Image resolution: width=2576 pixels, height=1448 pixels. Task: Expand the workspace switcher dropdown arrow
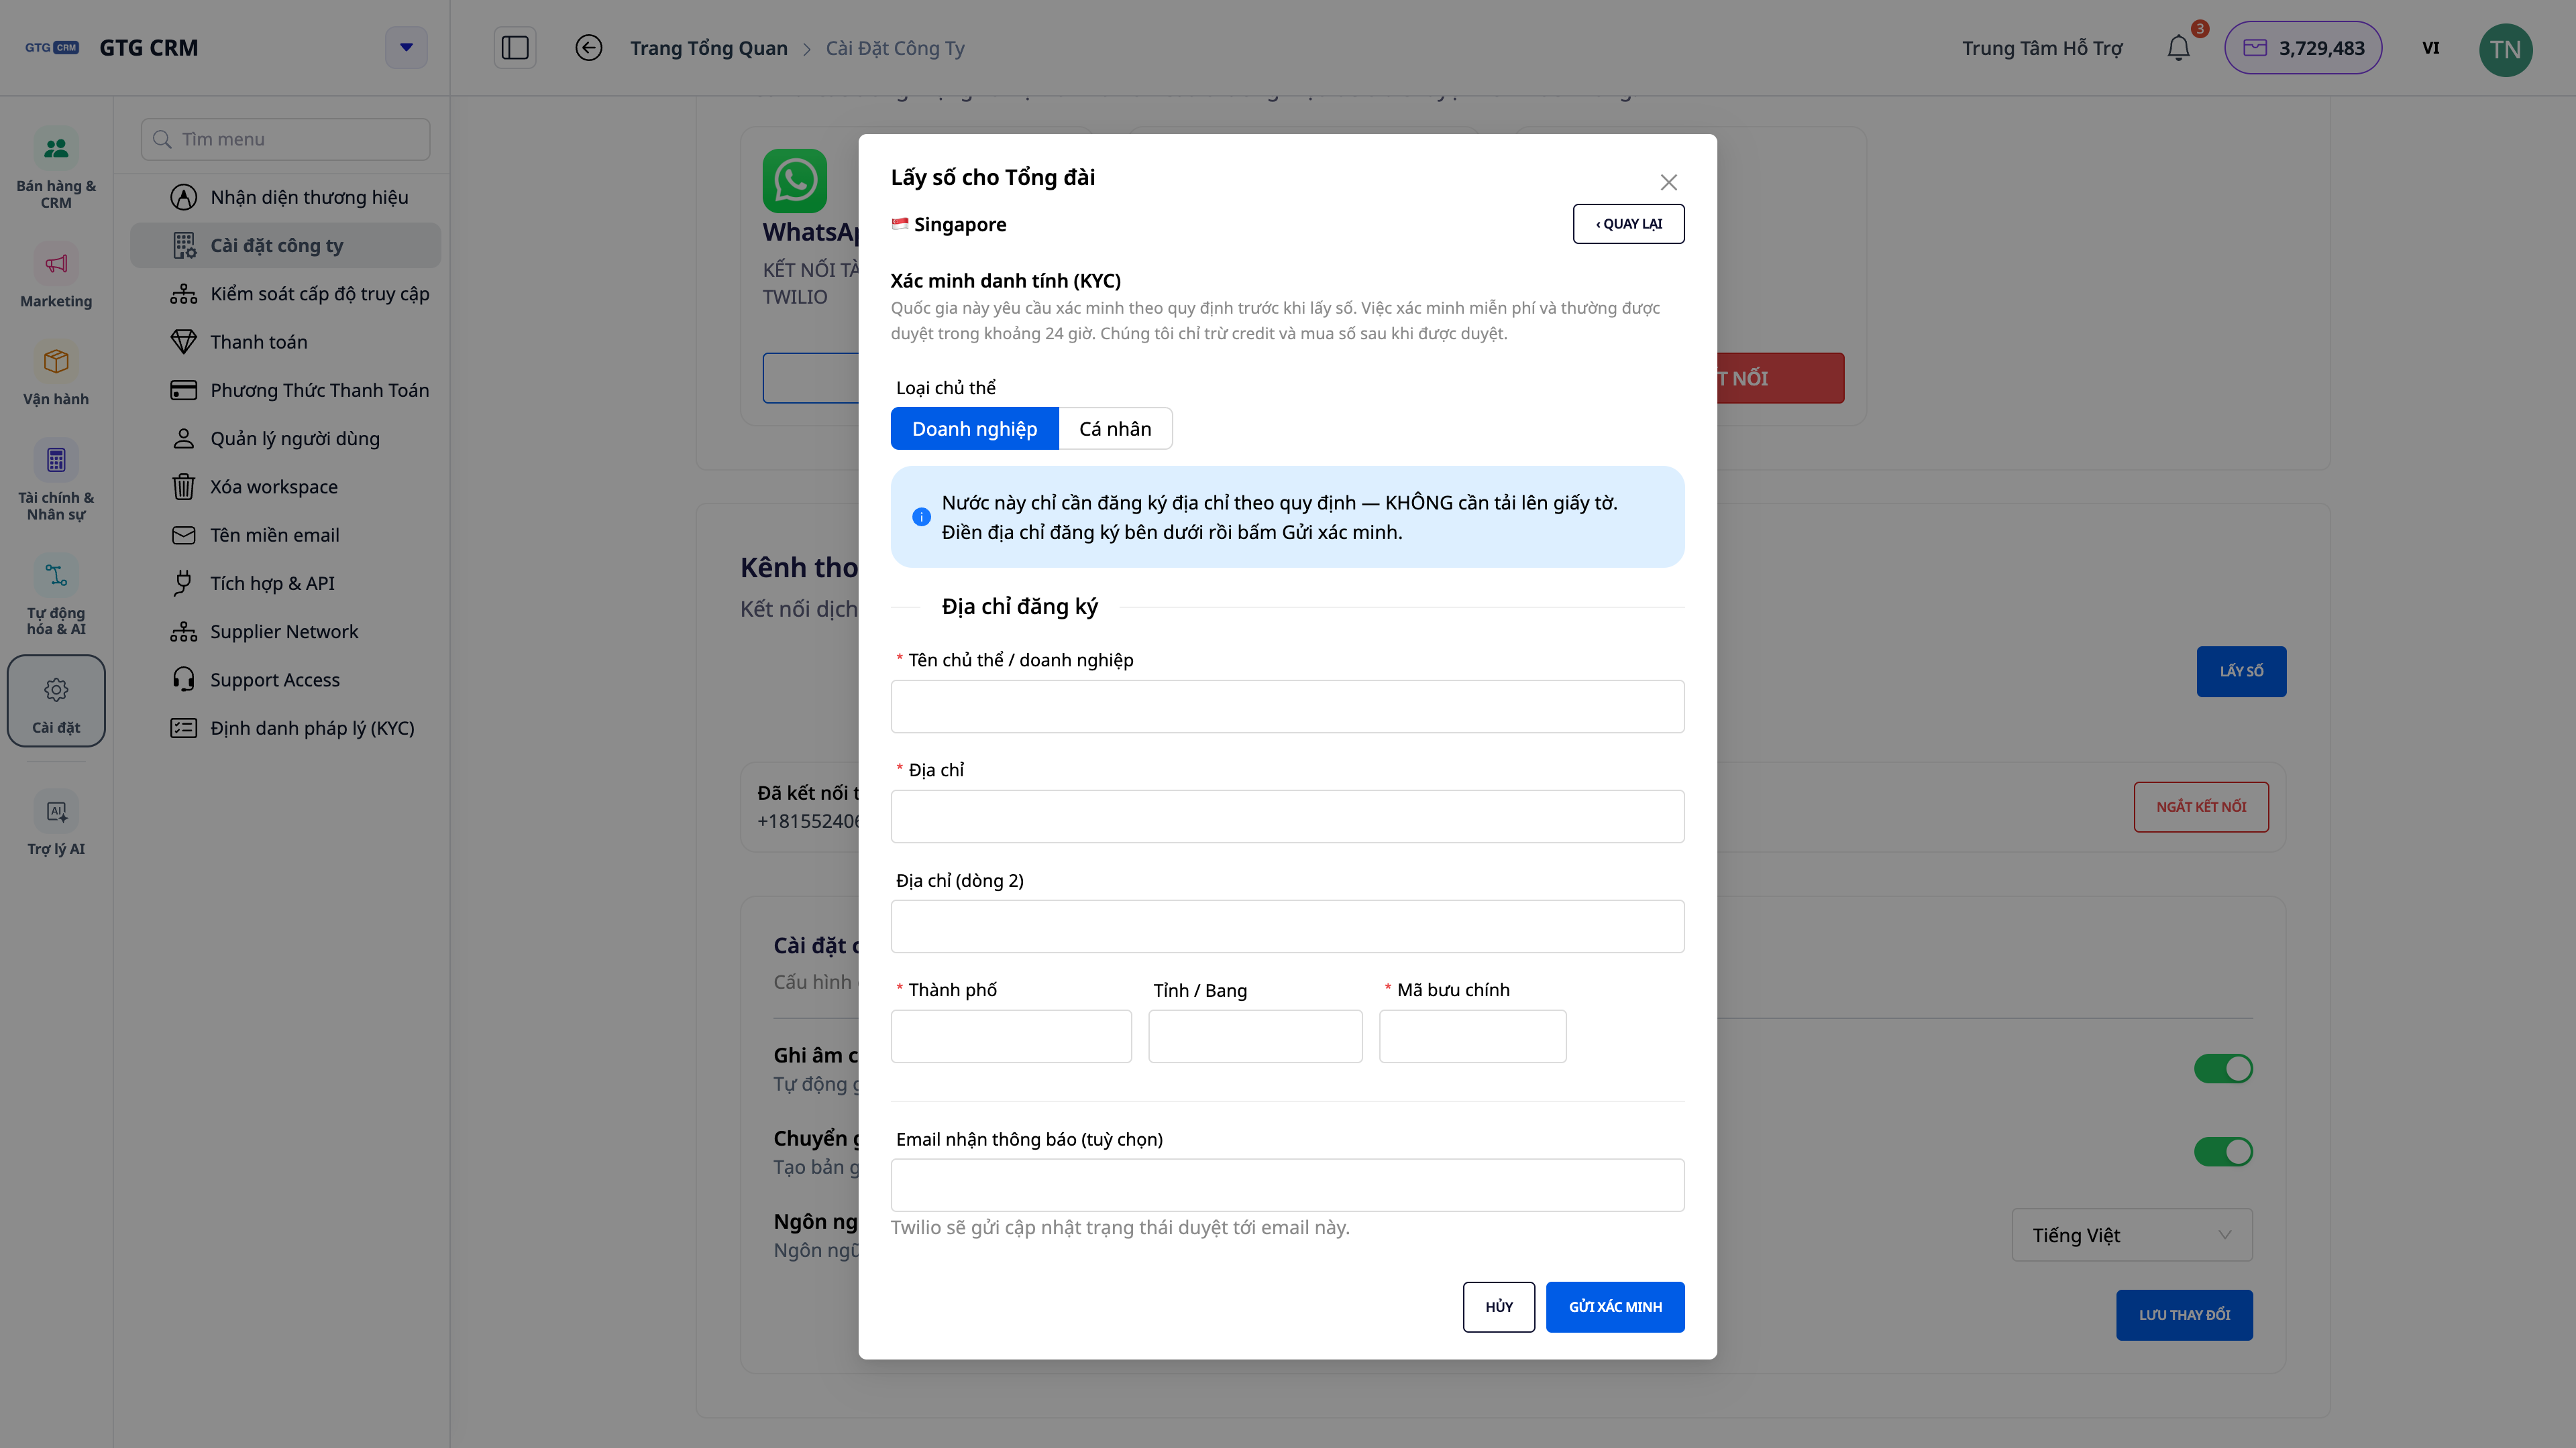(406, 48)
